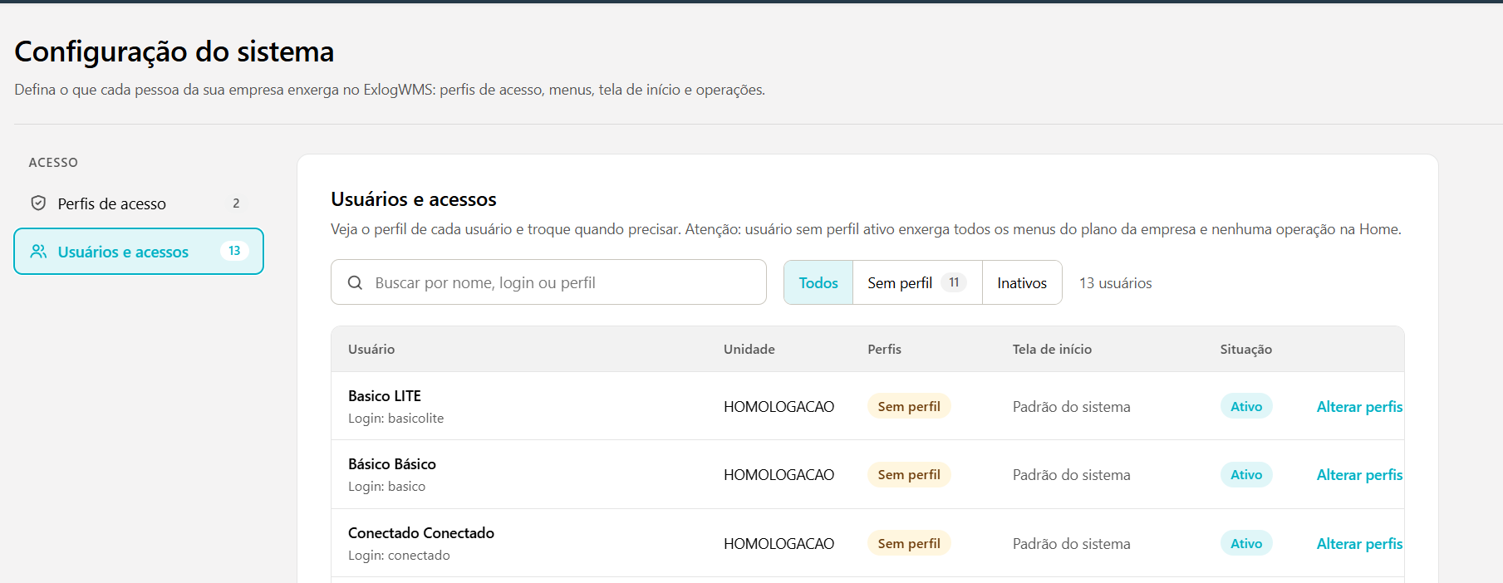Click the 13 badge on Usuários e acessos
The image size is (1503, 583).
coord(234,251)
